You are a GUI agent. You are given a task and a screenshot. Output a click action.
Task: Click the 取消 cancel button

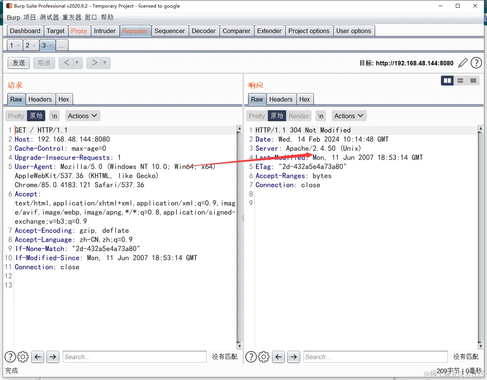pyautogui.click(x=44, y=63)
